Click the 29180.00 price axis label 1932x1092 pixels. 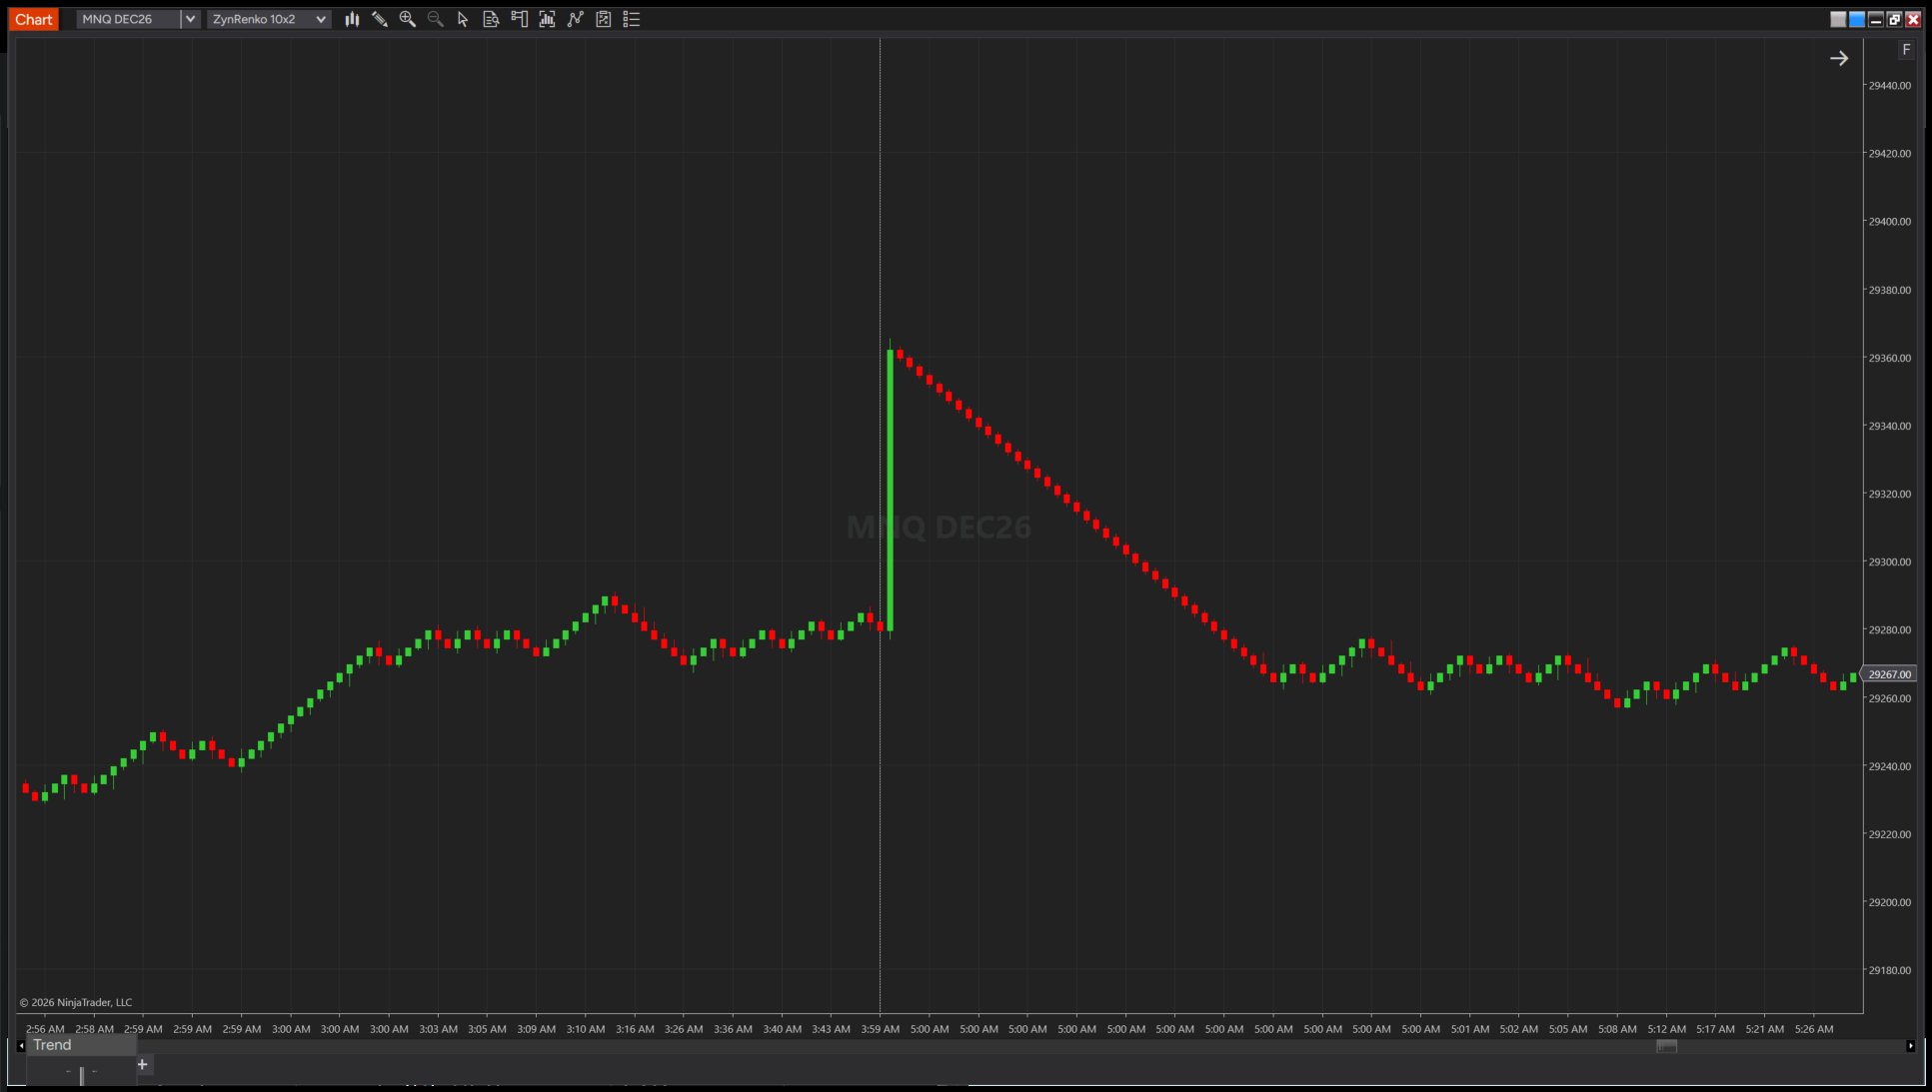(x=1889, y=970)
